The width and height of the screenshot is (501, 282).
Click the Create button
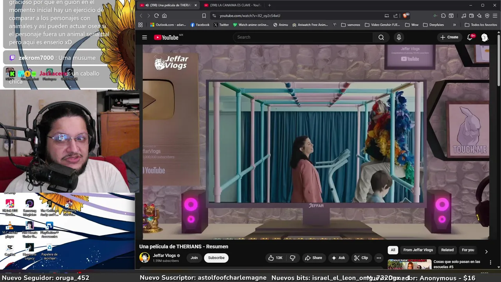coord(449,37)
